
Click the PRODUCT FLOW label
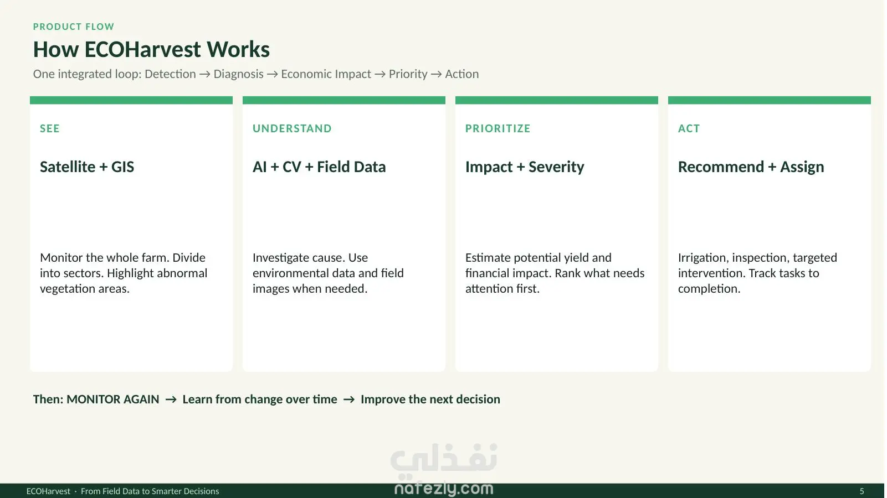[74, 27]
